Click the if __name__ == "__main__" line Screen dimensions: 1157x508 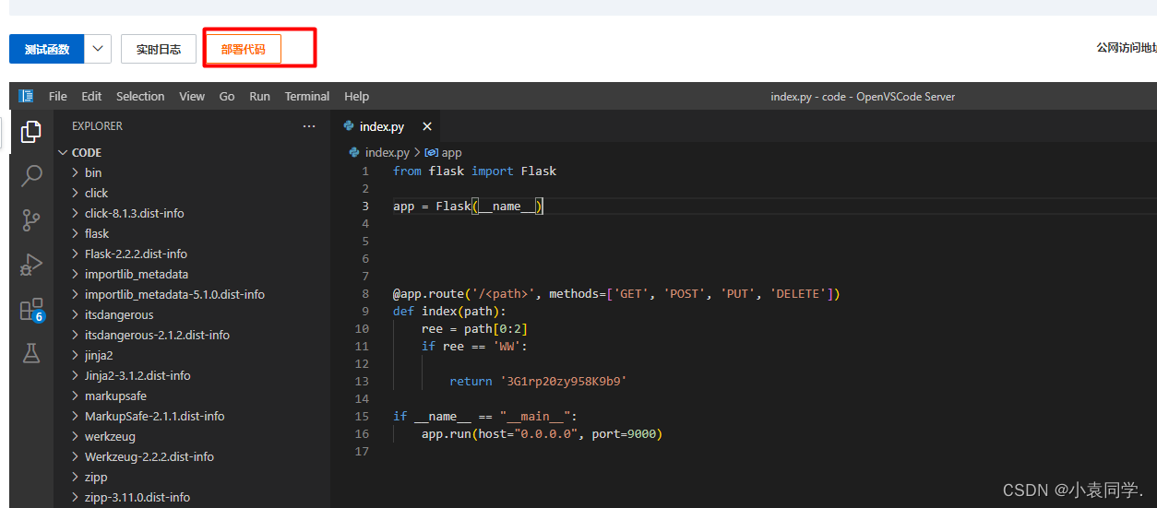coord(484,416)
